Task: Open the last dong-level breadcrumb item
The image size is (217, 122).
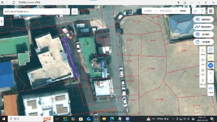Action: pos(183,11)
